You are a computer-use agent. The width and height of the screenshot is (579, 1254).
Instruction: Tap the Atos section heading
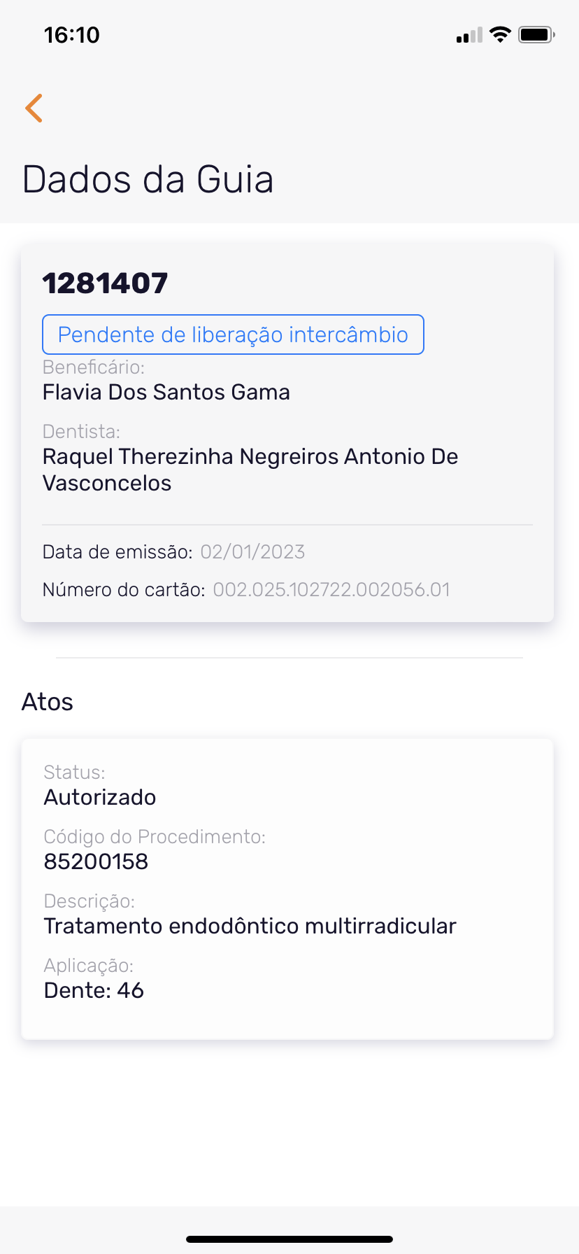[x=48, y=702]
